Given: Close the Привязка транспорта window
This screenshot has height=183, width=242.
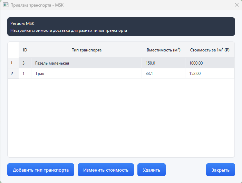Looking at the screenshot, I should click(x=236, y=5).
